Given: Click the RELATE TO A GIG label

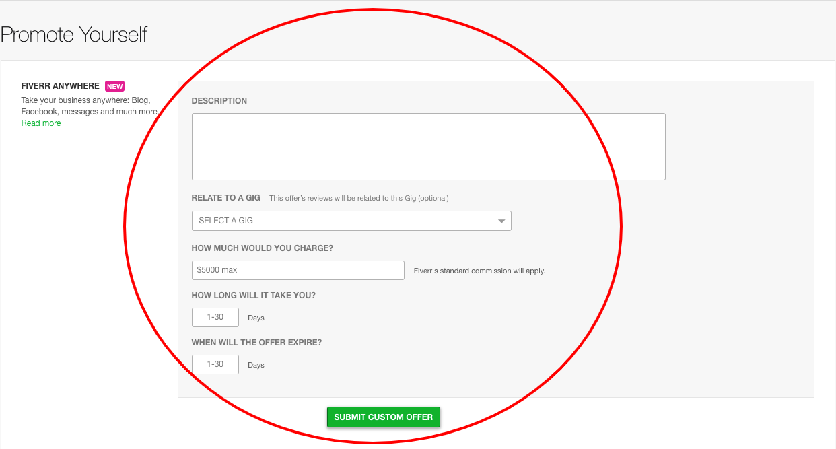Looking at the screenshot, I should [225, 197].
